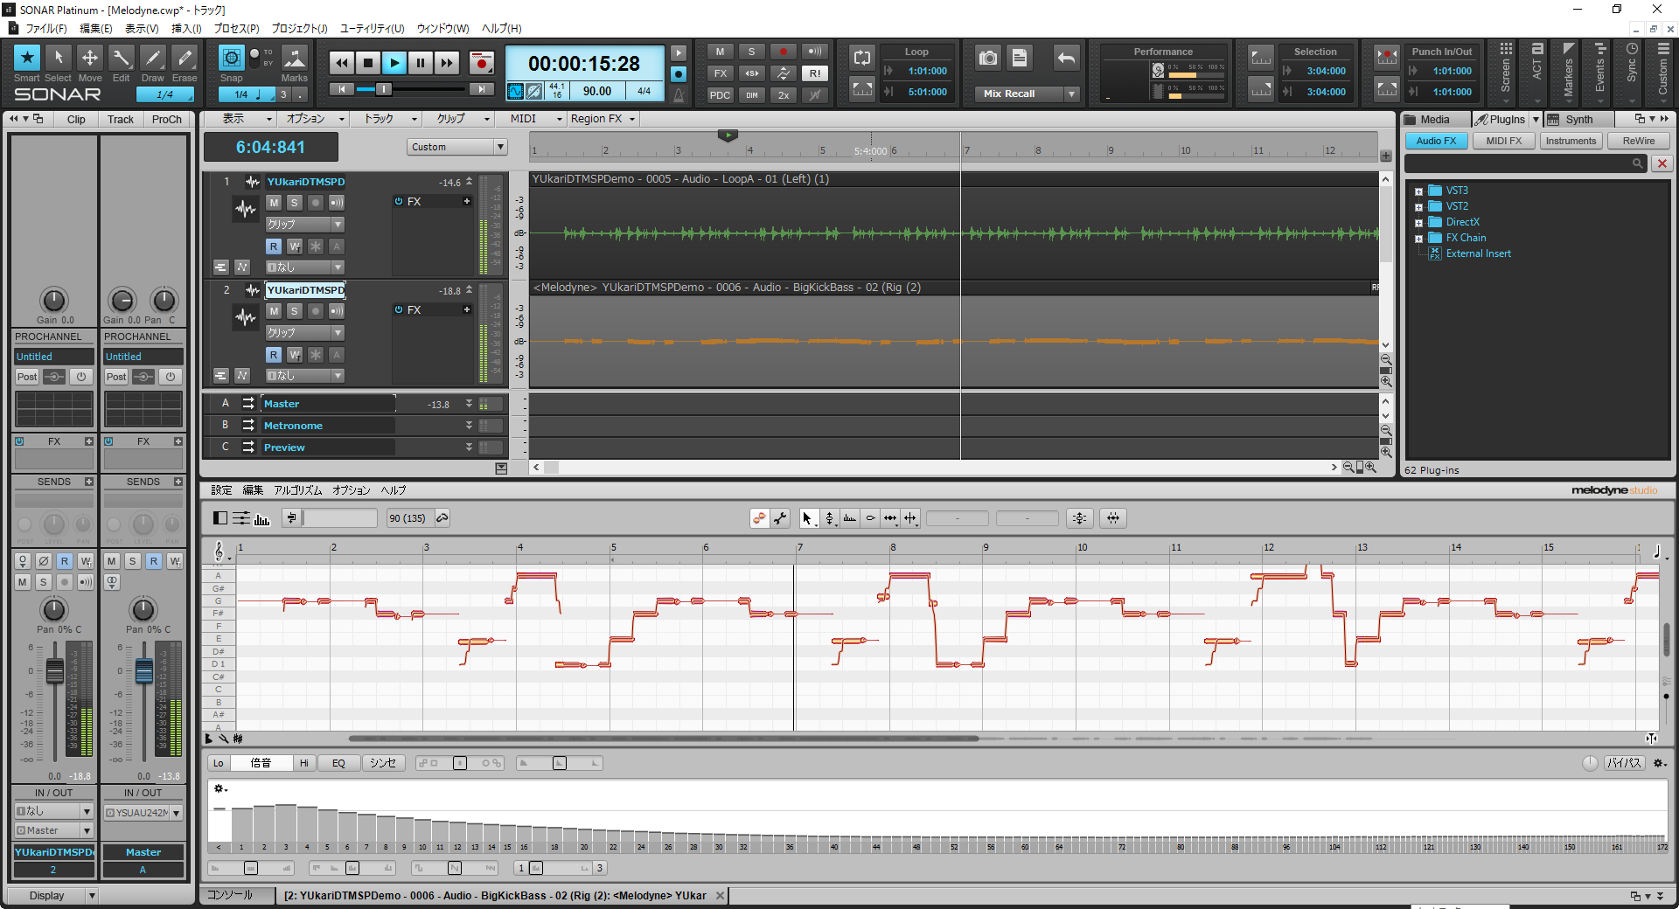Open the ヘルプ(H) menu

coord(501,28)
